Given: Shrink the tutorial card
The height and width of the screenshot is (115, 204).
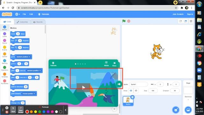Looking at the screenshot, I should pyautogui.click(x=106, y=64).
